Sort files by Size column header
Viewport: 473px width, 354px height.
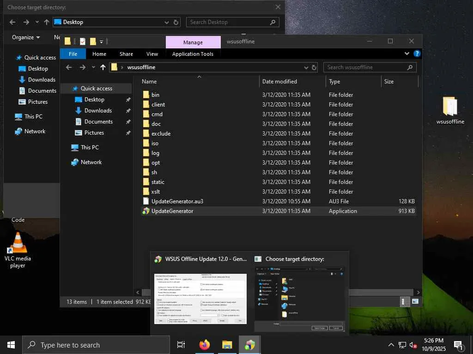pyautogui.click(x=400, y=81)
